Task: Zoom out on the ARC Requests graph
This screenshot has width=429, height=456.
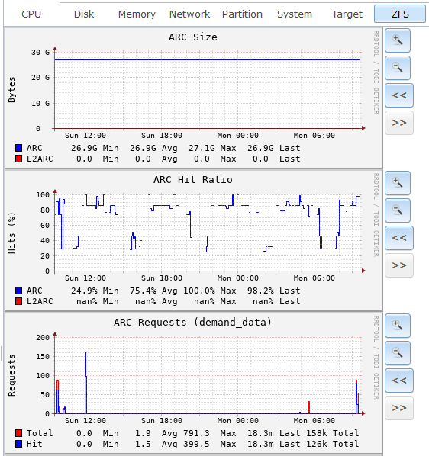Action: coord(398,353)
